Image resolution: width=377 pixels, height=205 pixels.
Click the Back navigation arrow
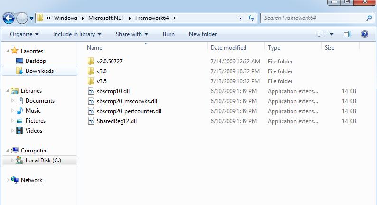click(x=9, y=18)
